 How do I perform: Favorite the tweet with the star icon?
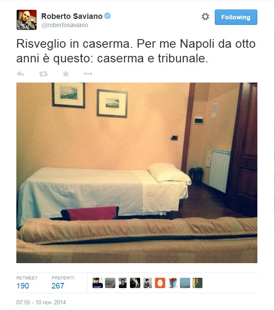(x=66, y=74)
